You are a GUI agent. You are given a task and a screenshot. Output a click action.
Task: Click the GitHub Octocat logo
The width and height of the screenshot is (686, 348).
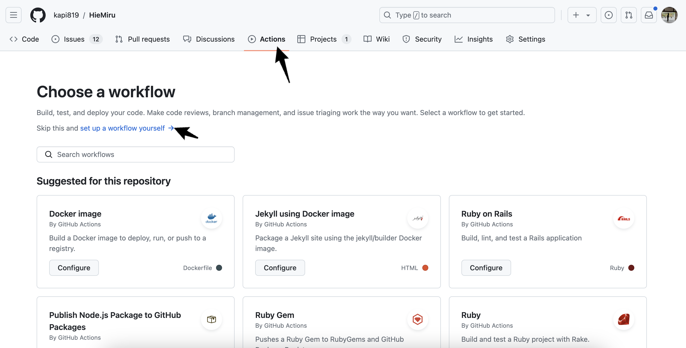click(x=38, y=15)
